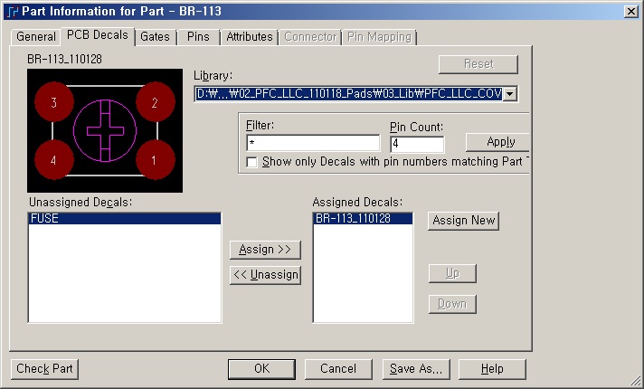Click pad 3 in decal preview

(54, 103)
